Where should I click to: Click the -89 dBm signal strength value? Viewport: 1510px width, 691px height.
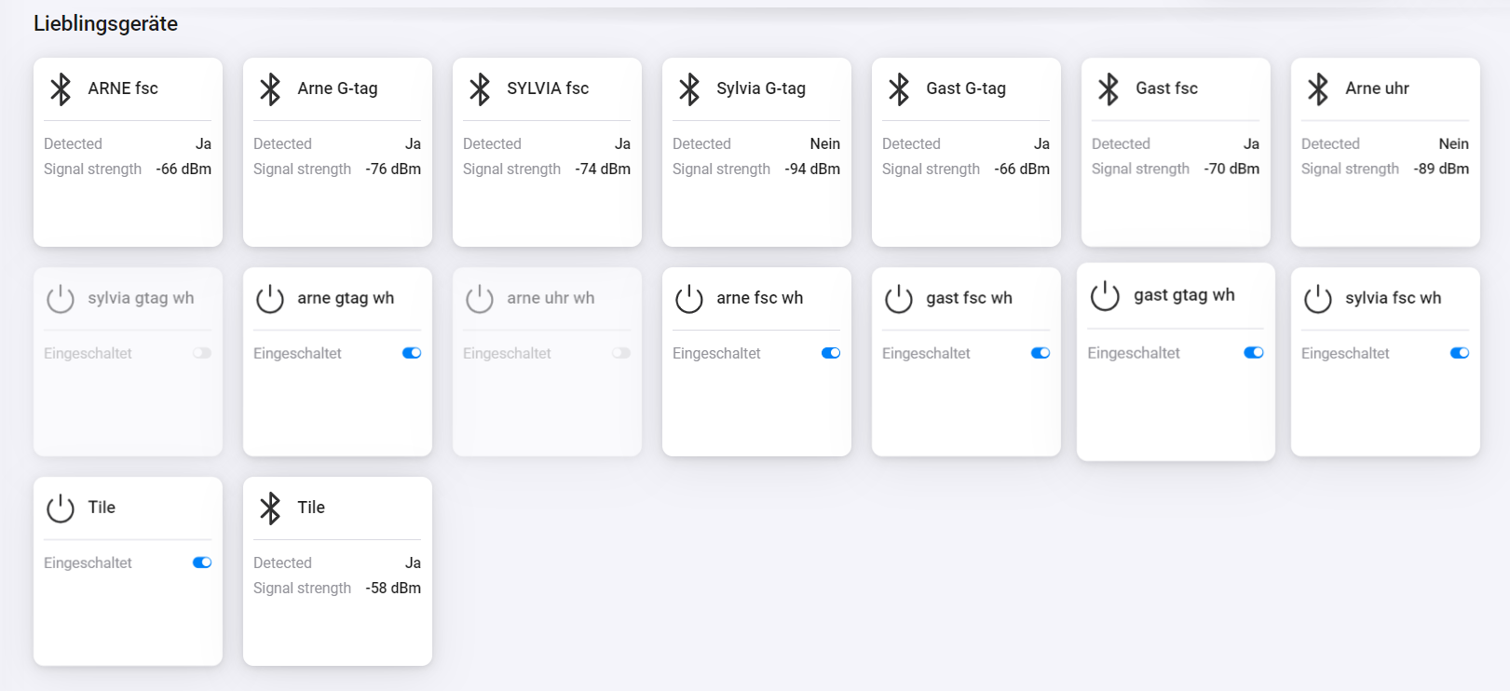point(1441,169)
